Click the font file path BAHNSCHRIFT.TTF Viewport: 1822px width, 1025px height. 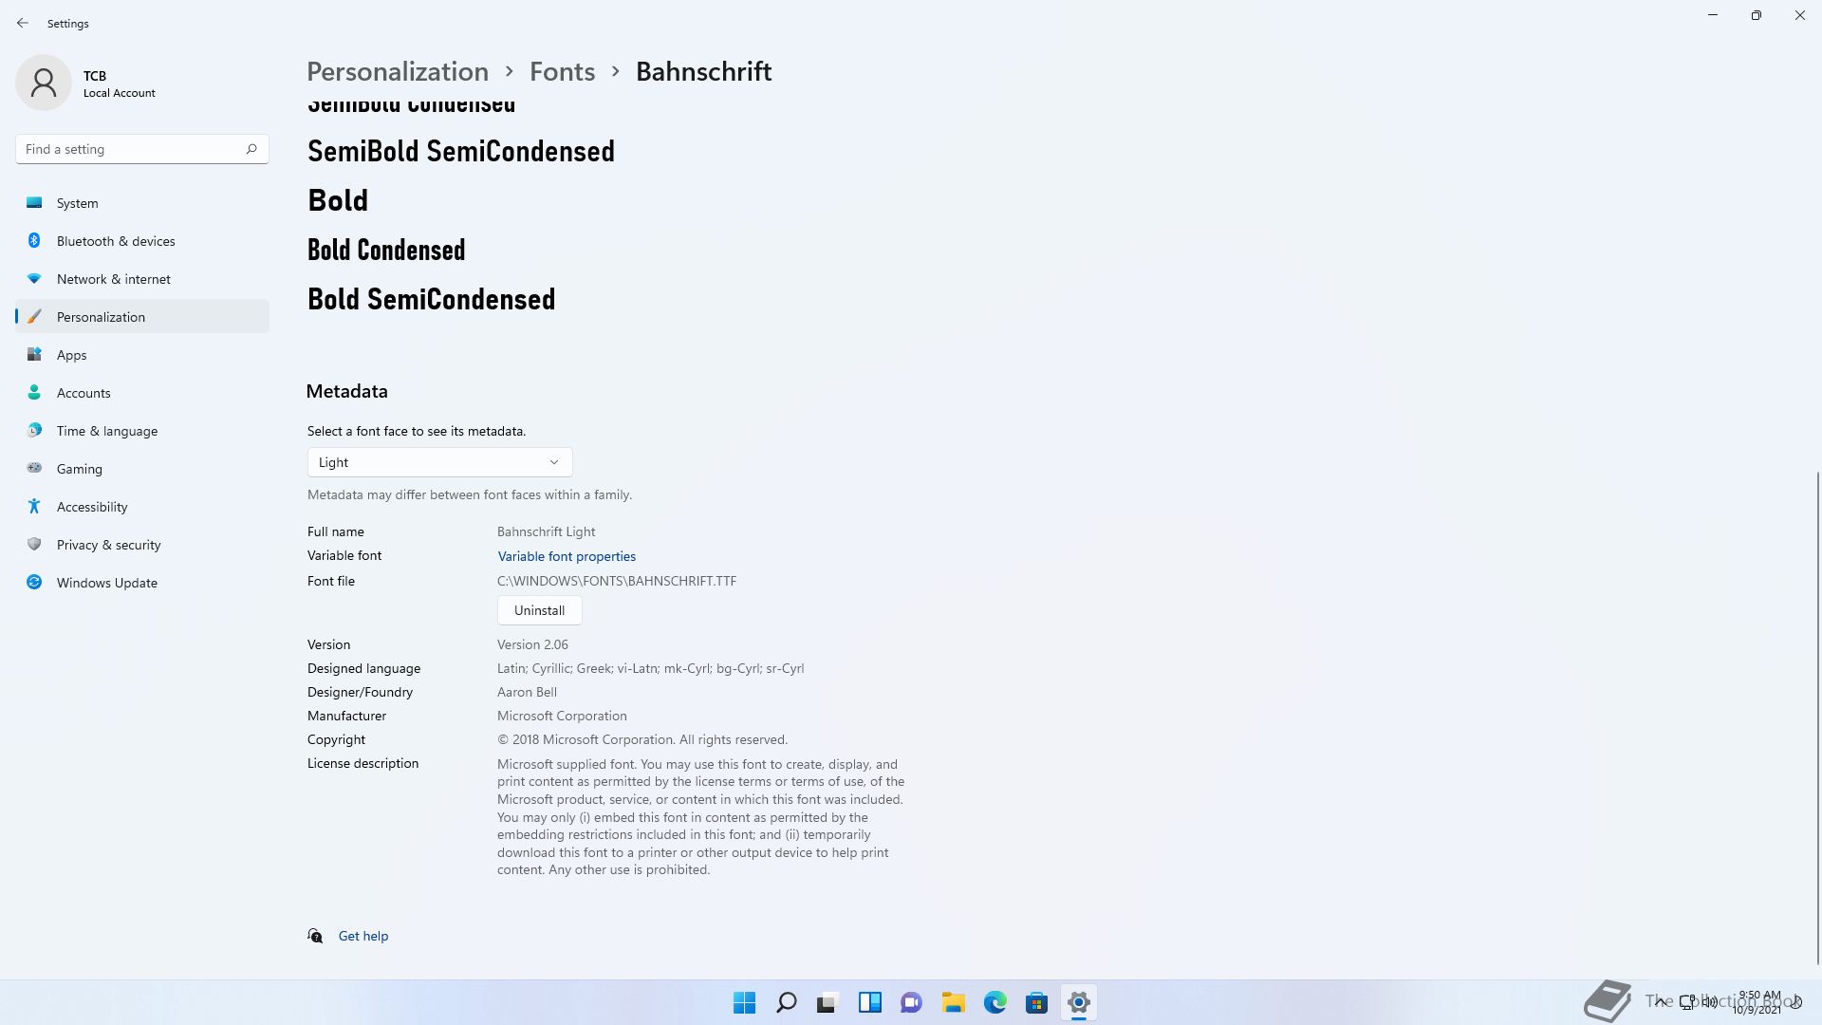click(x=617, y=581)
